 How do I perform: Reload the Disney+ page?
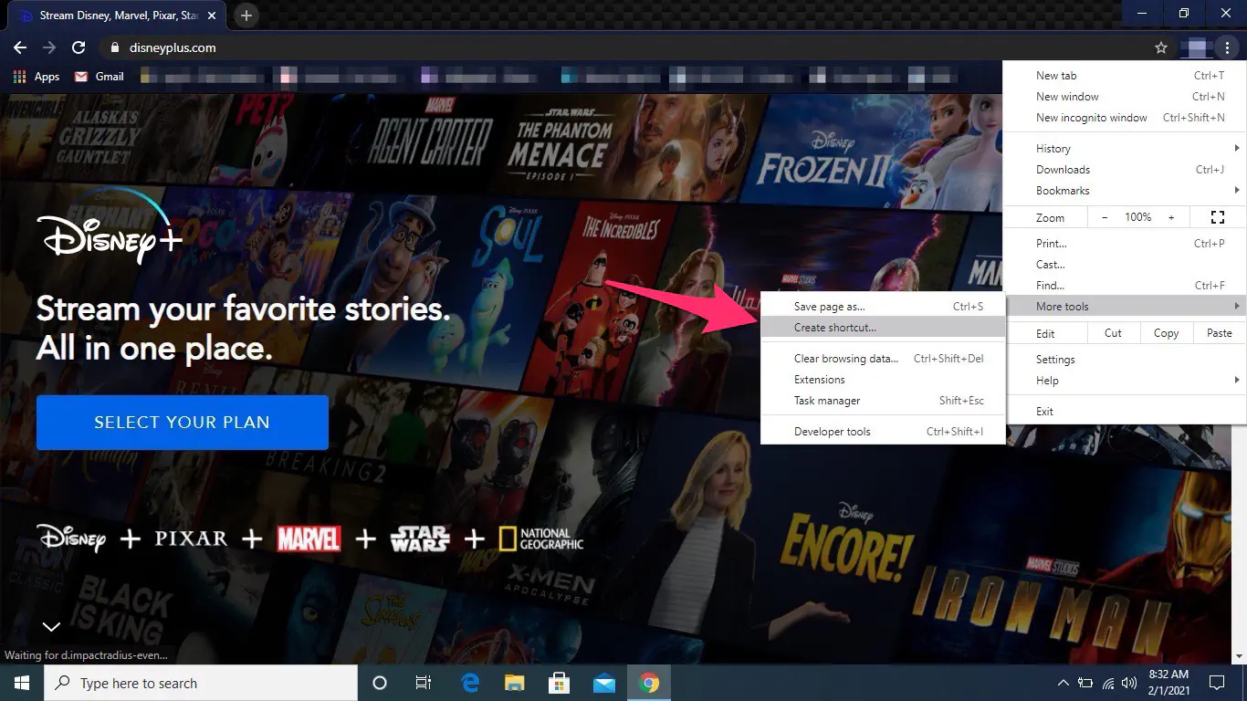click(79, 47)
